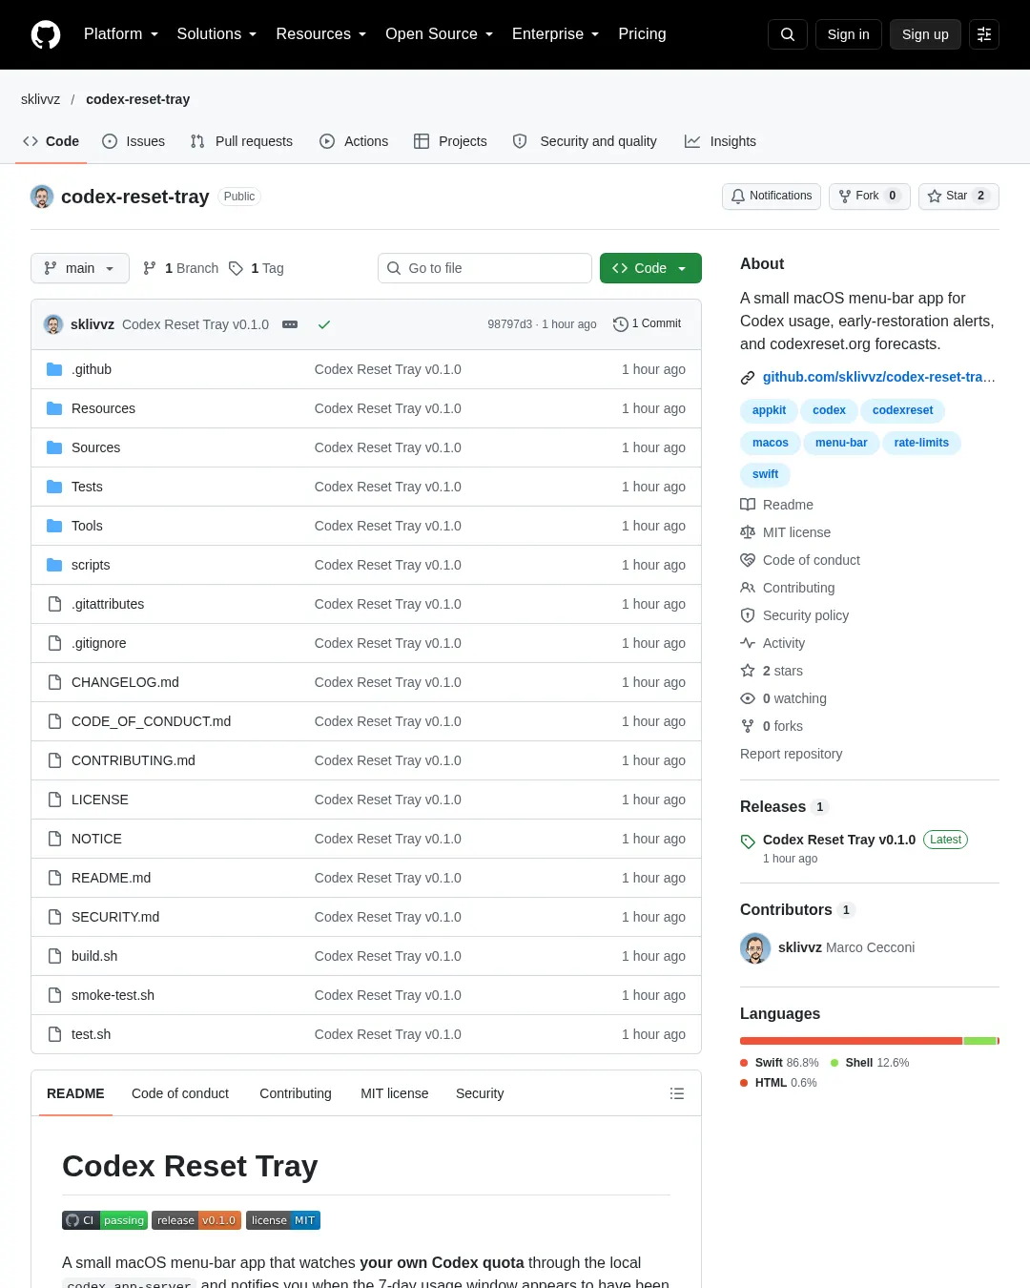
Task: Open the Insights tab
Action: click(720, 141)
